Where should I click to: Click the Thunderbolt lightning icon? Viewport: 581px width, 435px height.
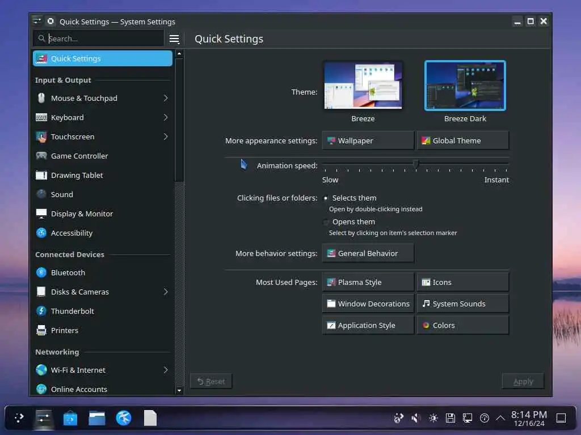click(41, 311)
